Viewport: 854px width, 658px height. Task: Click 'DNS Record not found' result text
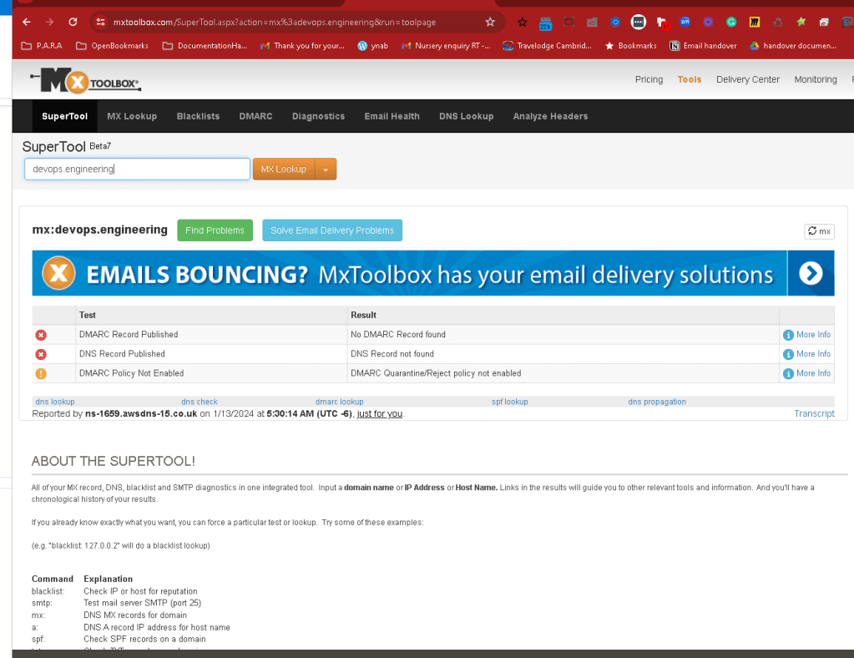(x=392, y=354)
